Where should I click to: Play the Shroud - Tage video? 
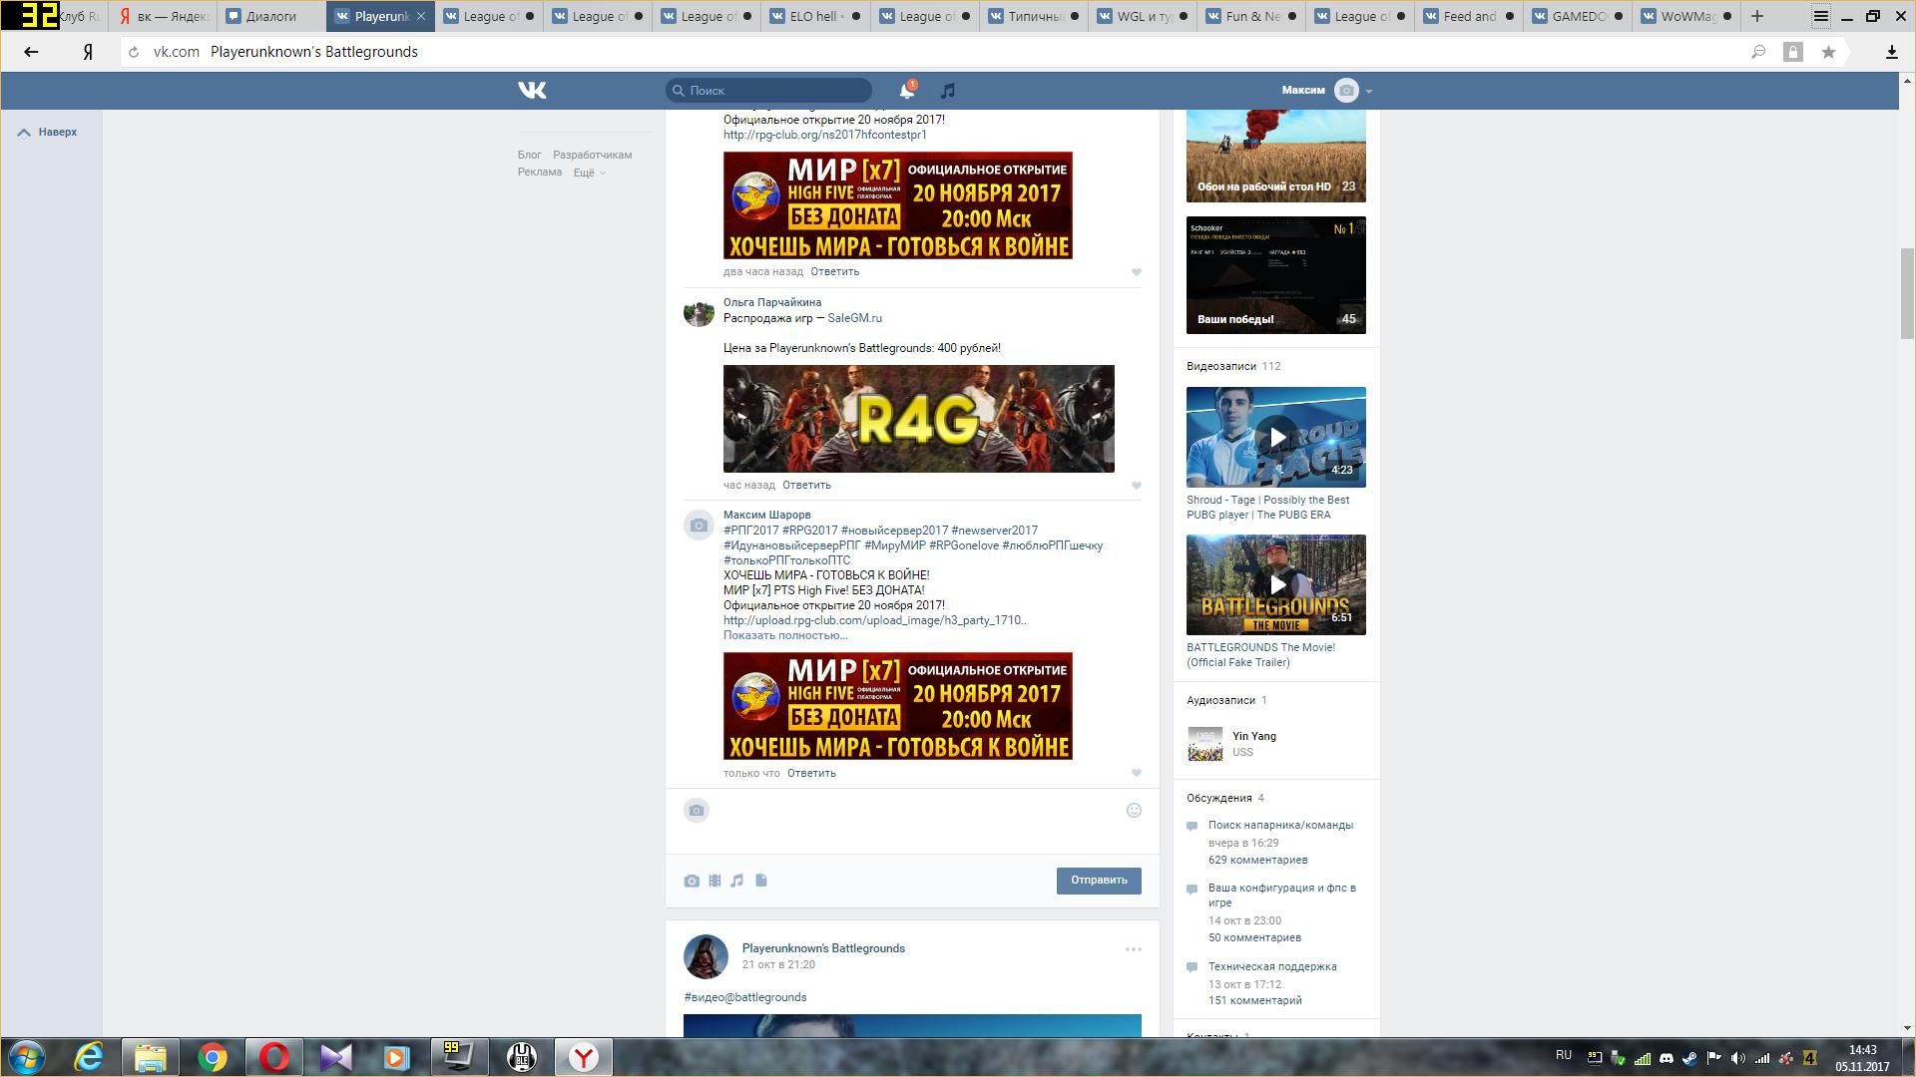coord(1276,437)
